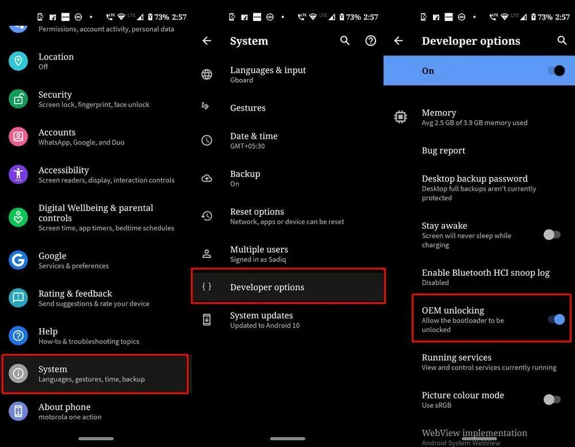Tap the Memory chip icon
The width and height of the screenshot is (575, 447).
click(400, 117)
